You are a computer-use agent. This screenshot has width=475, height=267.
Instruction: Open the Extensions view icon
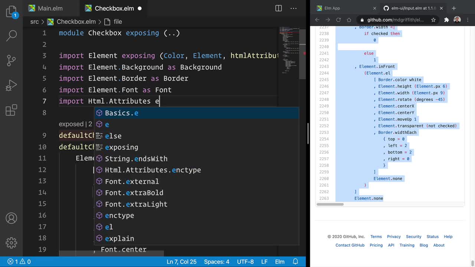[x=12, y=110]
